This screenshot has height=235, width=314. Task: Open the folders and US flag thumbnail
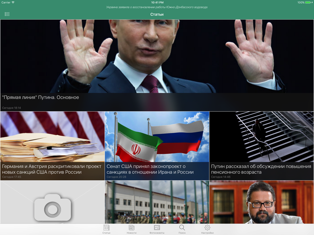(52, 137)
